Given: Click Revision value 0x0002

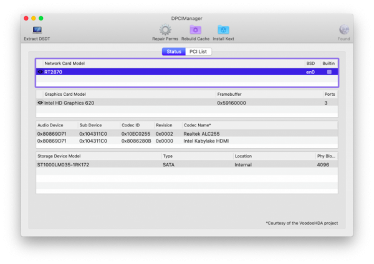Looking at the screenshot, I should click(165, 134).
